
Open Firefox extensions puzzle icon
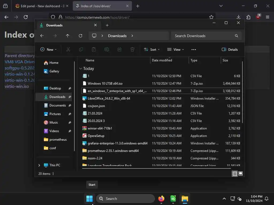click(248, 17)
